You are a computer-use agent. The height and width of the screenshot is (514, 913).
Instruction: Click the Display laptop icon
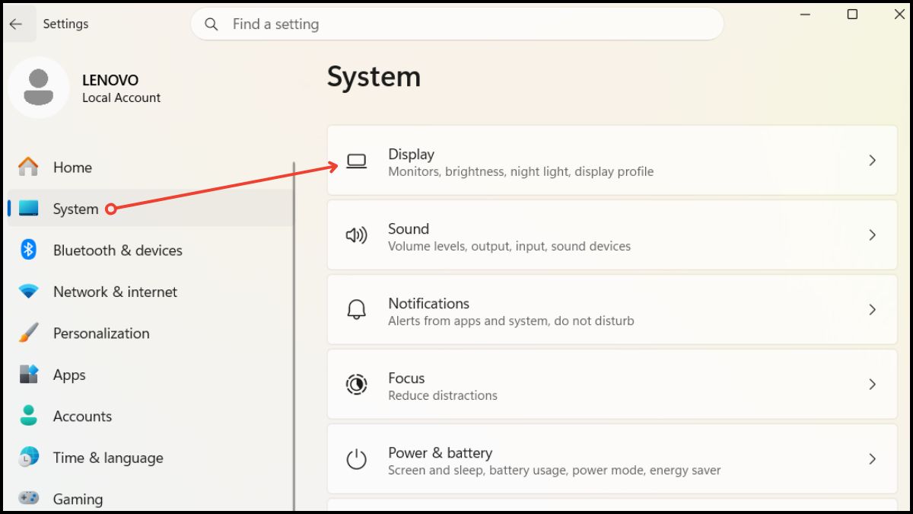coord(356,161)
